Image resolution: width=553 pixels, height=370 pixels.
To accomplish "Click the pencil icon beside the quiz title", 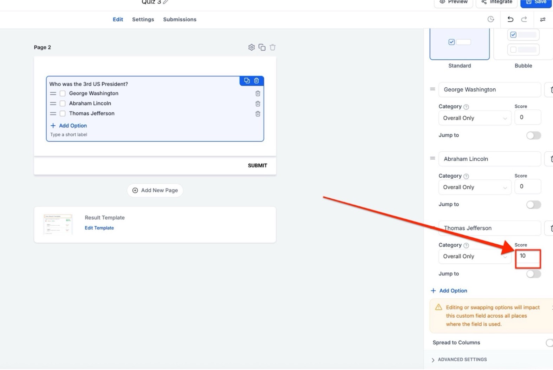I will click(165, 2).
